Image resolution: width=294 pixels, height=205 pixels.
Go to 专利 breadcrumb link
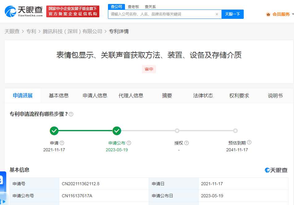[x=31, y=31]
